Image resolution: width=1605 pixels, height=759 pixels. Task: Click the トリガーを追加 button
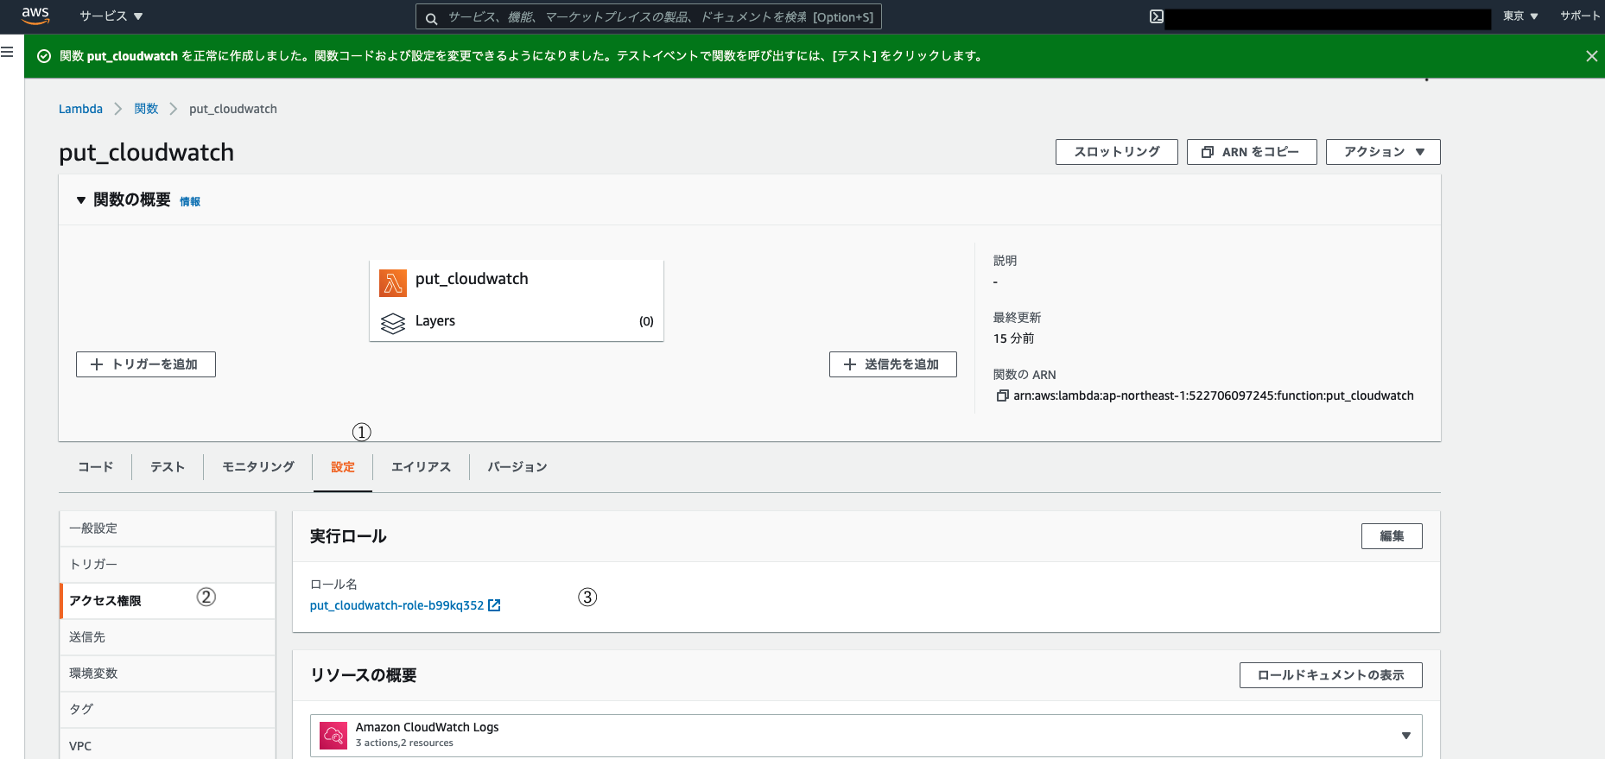[146, 364]
